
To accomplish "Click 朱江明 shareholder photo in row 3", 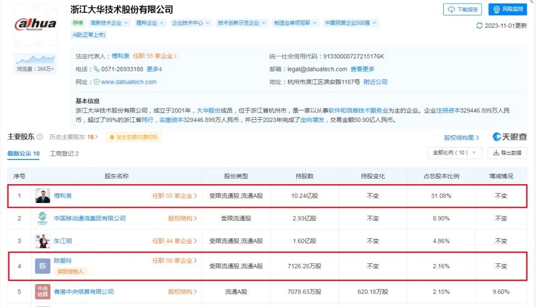I will click(43, 241).
